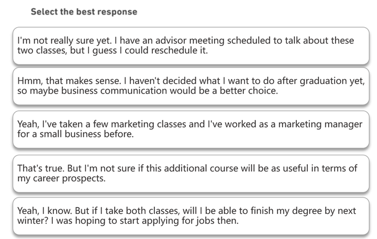This screenshot has width=377, height=239.
Task: Pick the option about finishing degree by next winter
Action: click(191, 216)
